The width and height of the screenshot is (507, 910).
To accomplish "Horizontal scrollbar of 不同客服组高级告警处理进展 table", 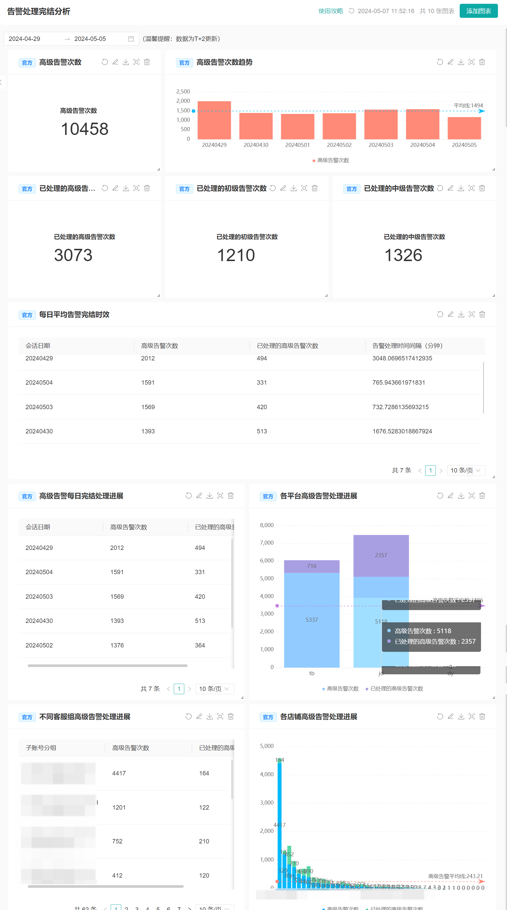I will click(105, 886).
